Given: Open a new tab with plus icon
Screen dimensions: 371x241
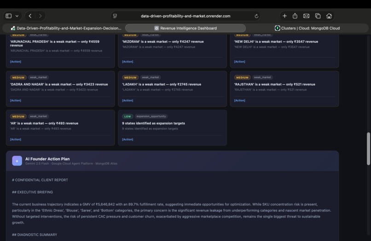Looking at the screenshot, I should [x=284, y=16].
